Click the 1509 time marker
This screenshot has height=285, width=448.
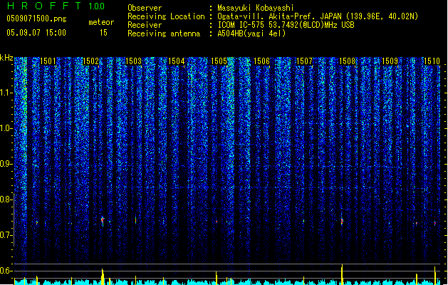(390, 61)
